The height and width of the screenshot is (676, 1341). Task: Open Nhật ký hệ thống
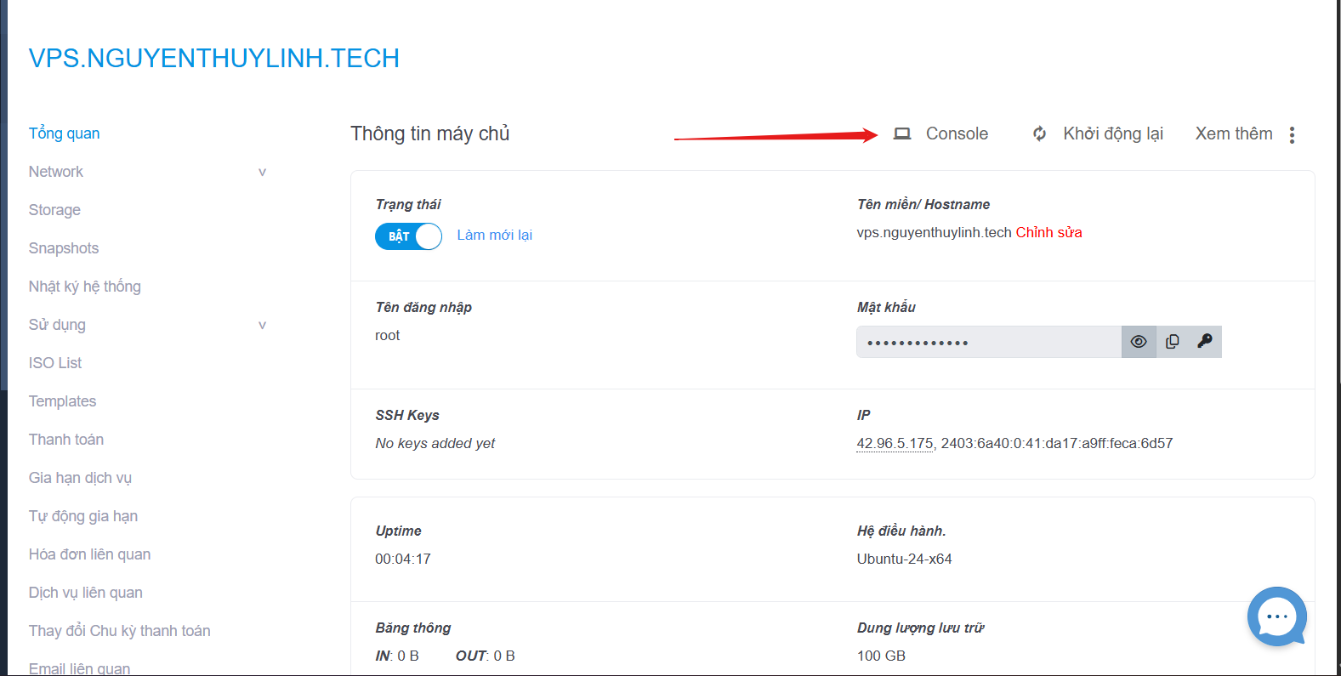85,287
